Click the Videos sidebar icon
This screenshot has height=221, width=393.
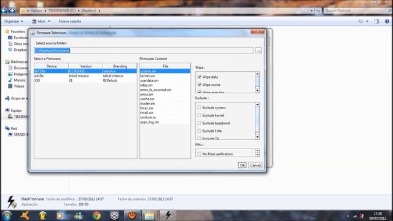pyautogui.click(x=10, y=86)
